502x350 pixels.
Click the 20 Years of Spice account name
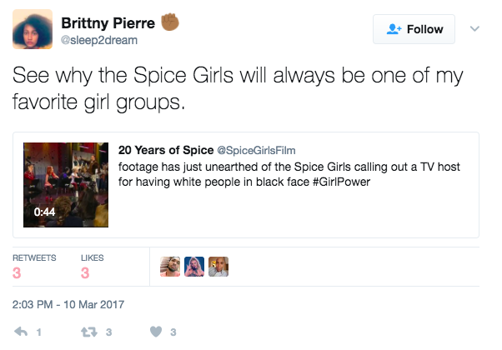click(166, 150)
